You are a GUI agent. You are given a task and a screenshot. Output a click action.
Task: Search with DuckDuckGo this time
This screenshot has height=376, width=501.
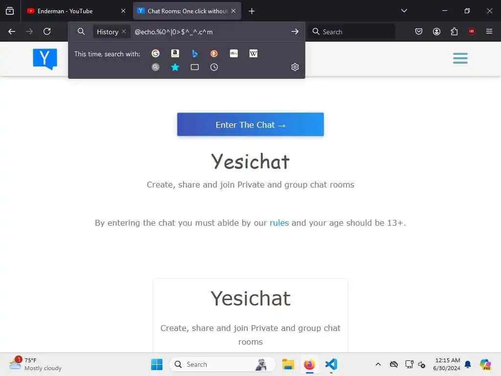click(x=214, y=53)
